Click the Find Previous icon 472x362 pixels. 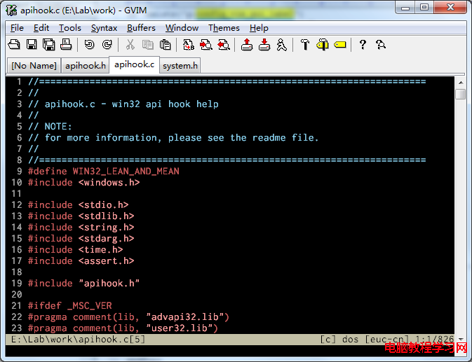[x=224, y=45]
